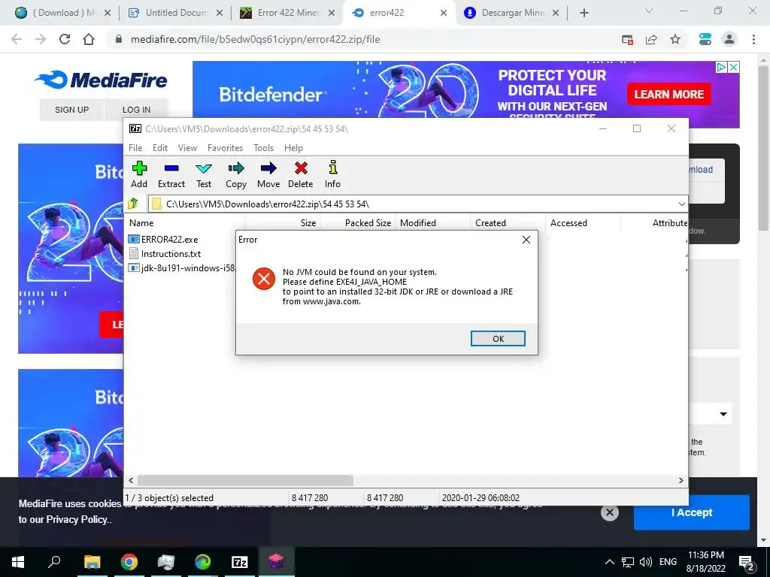Click the Chrome home button
770x577 pixels.
[89, 39]
